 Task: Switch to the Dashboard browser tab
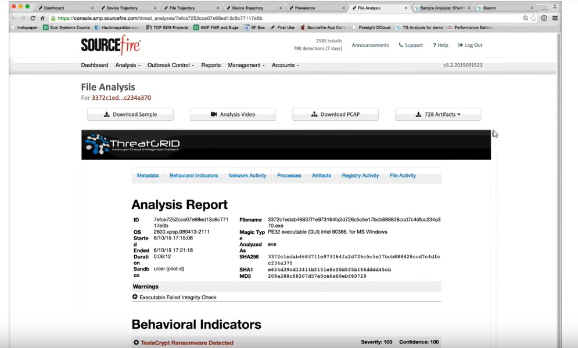(66, 8)
